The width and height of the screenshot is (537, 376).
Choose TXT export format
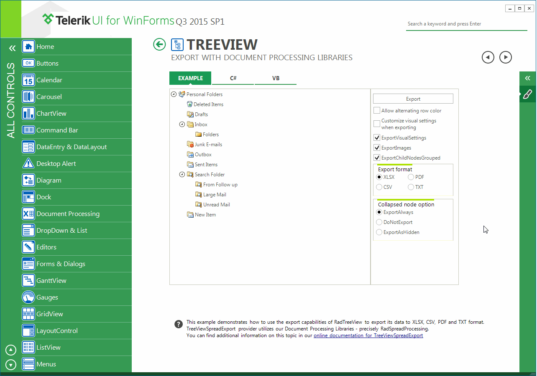click(x=411, y=187)
